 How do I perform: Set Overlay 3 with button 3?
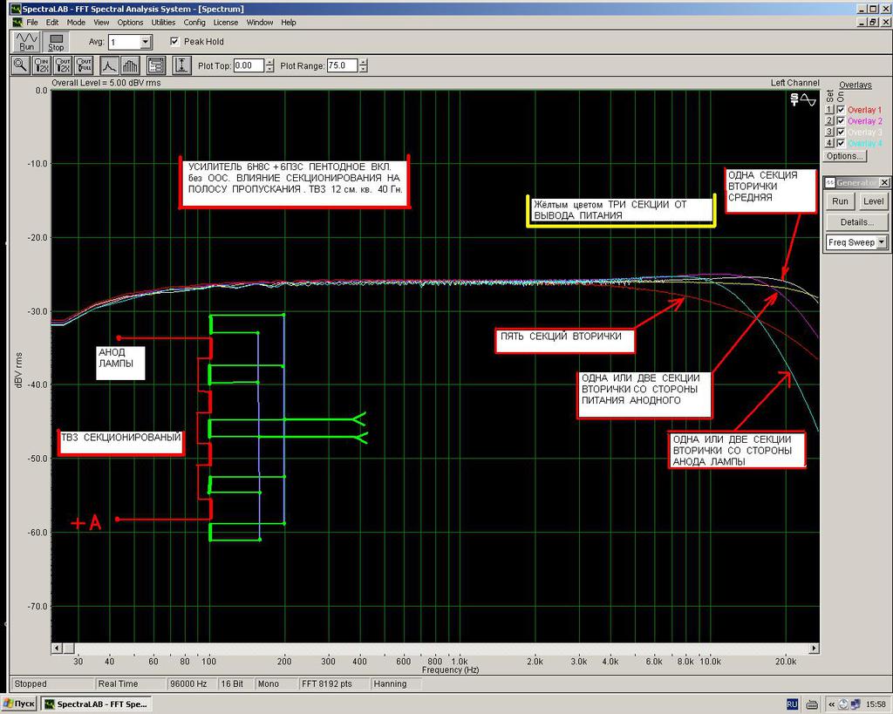pos(829,133)
